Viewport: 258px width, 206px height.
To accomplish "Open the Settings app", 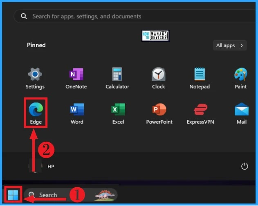I will [x=35, y=78].
